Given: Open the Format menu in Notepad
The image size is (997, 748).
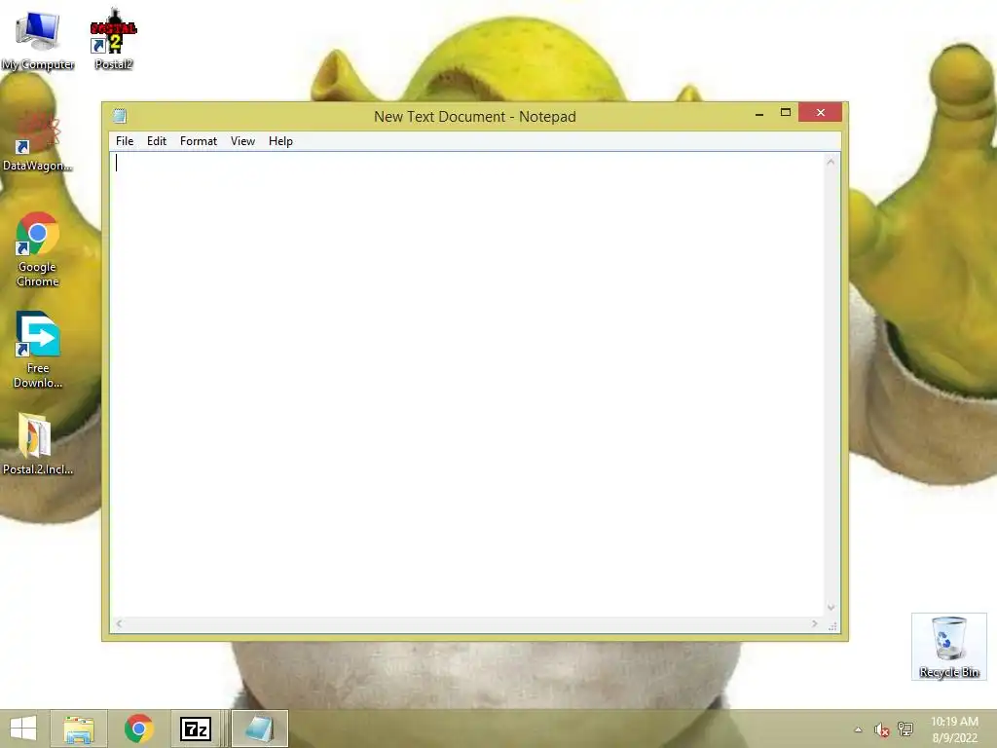Looking at the screenshot, I should click(199, 141).
